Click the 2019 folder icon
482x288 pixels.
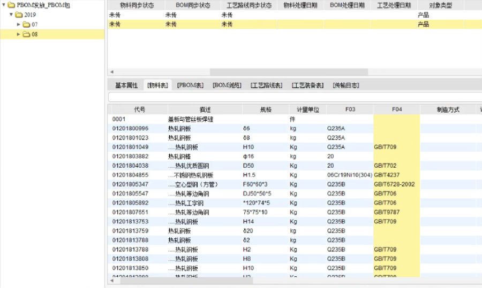19,14
